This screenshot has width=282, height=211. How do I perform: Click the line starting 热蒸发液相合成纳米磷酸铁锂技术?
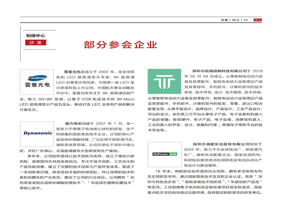pyautogui.click(x=77, y=183)
